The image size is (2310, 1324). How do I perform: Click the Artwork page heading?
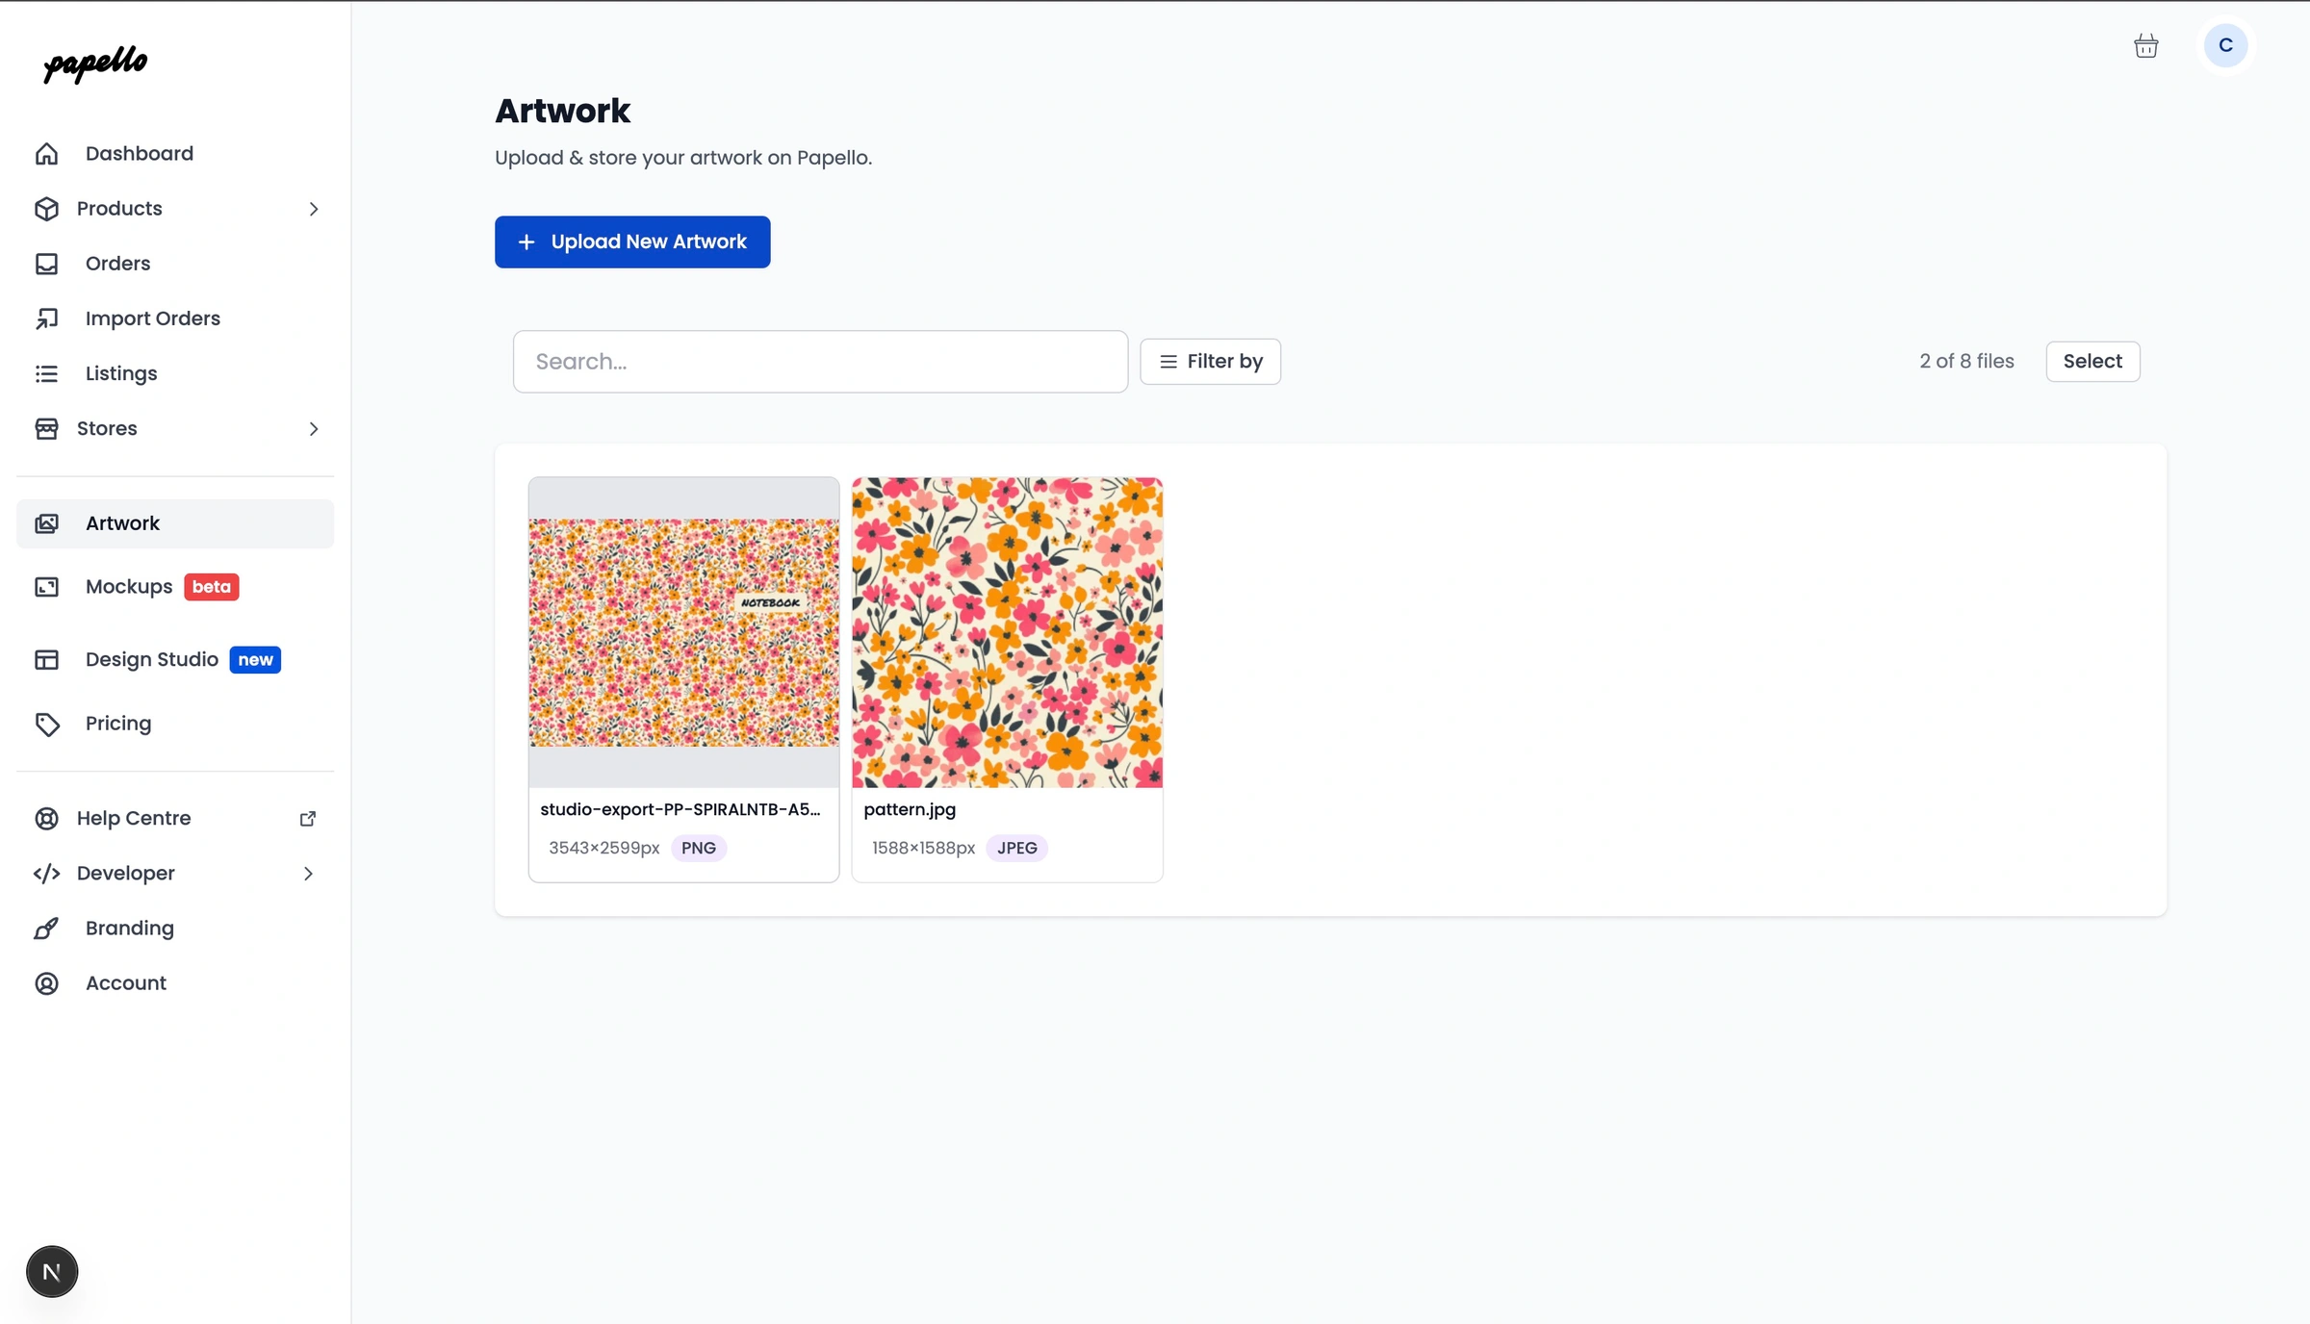(562, 112)
